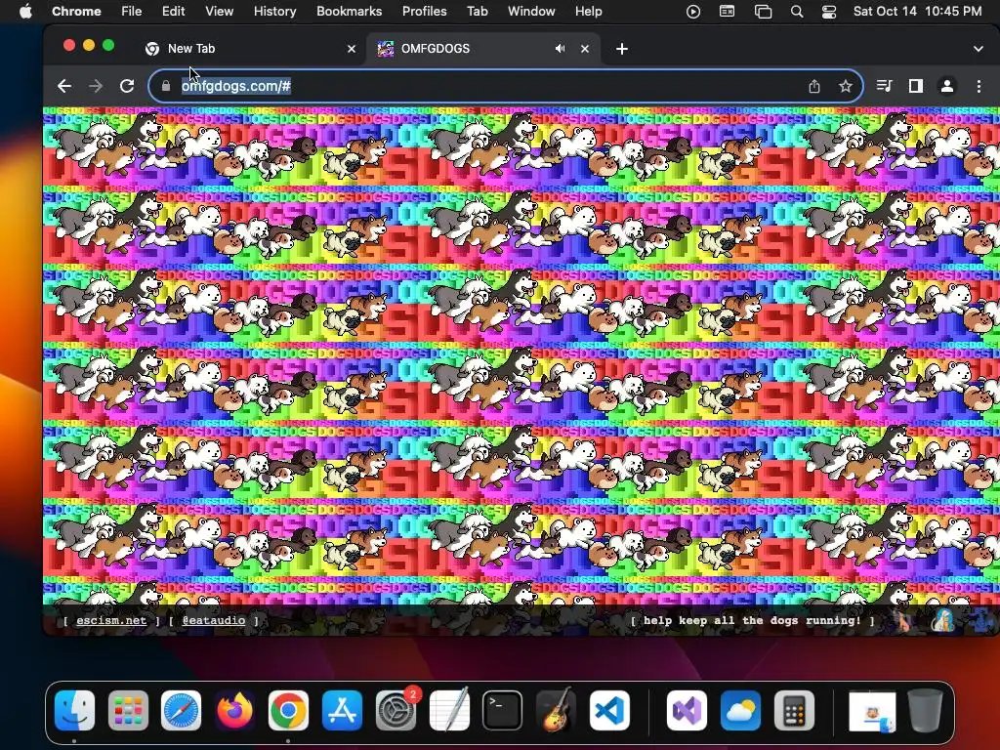Open the File menu
The image size is (1000, 750).
(x=132, y=12)
